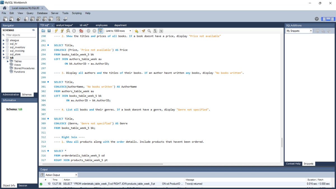Select the Stored Procedures tree item

point(24,68)
